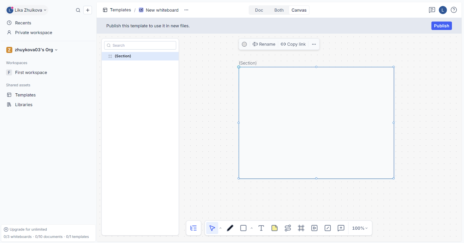The height and width of the screenshot is (243, 464).
Task: Open the help question mark icon
Action: [x=454, y=10]
